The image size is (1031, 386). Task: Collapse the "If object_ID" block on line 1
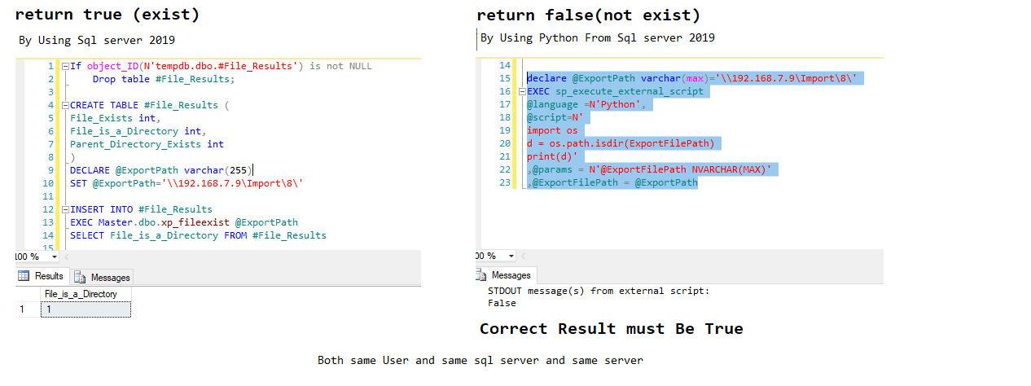[65, 66]
